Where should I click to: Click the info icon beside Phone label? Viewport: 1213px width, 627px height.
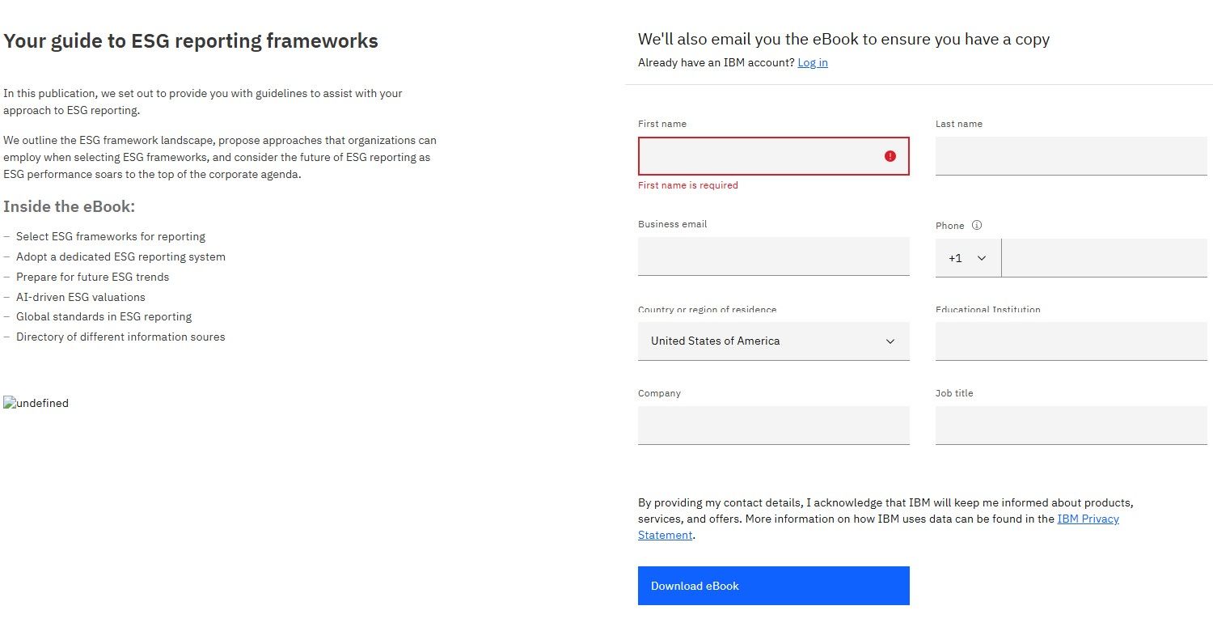click(x=976, y=226)
